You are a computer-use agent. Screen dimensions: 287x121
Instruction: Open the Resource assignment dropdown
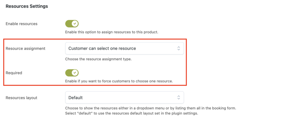point(124,48)
